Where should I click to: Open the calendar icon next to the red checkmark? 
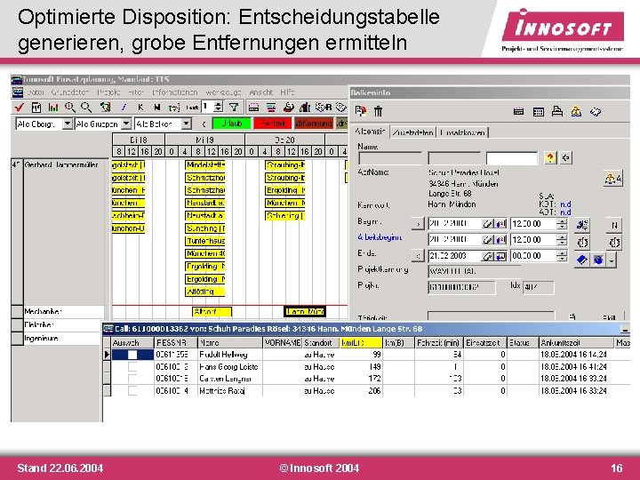[x=36, y=108]
